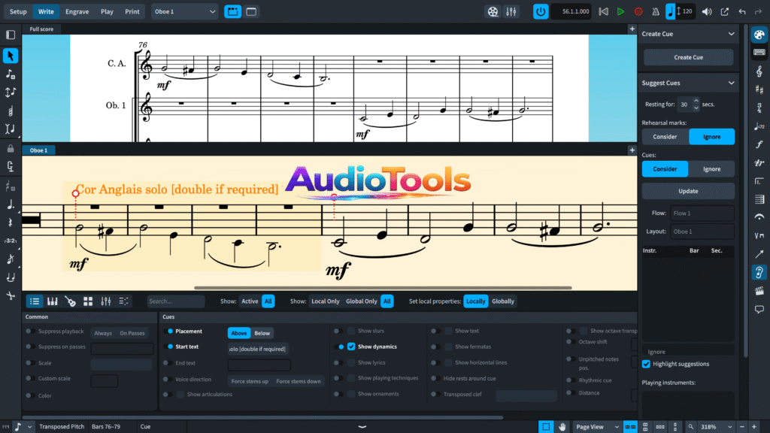The height and width of the screenshot is (433, 770).
Task: Open the Mixer window icon
Action: pyautogui.click(x=511, y=11)
